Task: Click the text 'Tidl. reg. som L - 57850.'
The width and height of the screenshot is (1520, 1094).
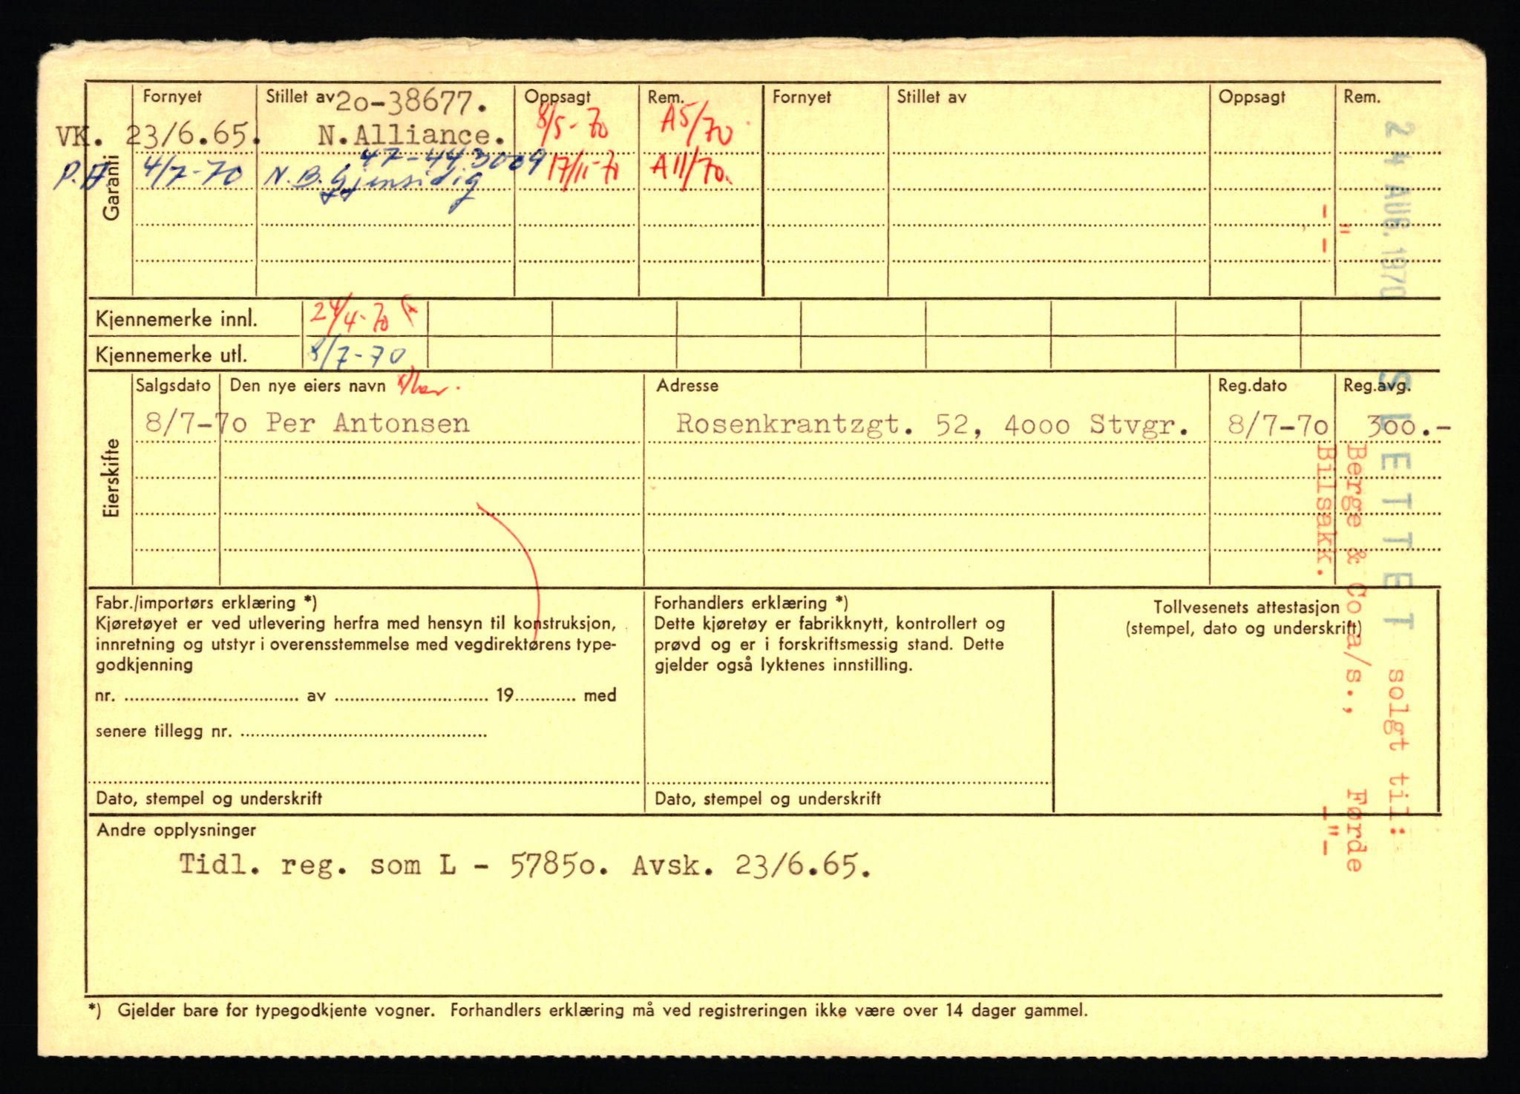Action: [394, 865]
